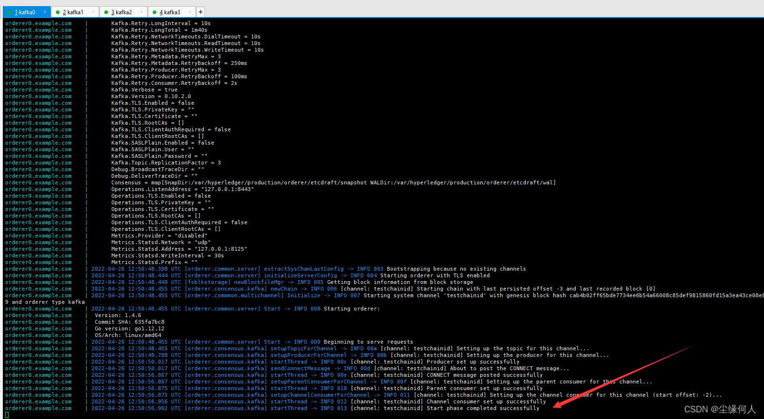Screen dimensions: 764x419
Task: Click the 'INFO 003 Bootstrapping because no existing channels' line
Action: coord(309,269)
